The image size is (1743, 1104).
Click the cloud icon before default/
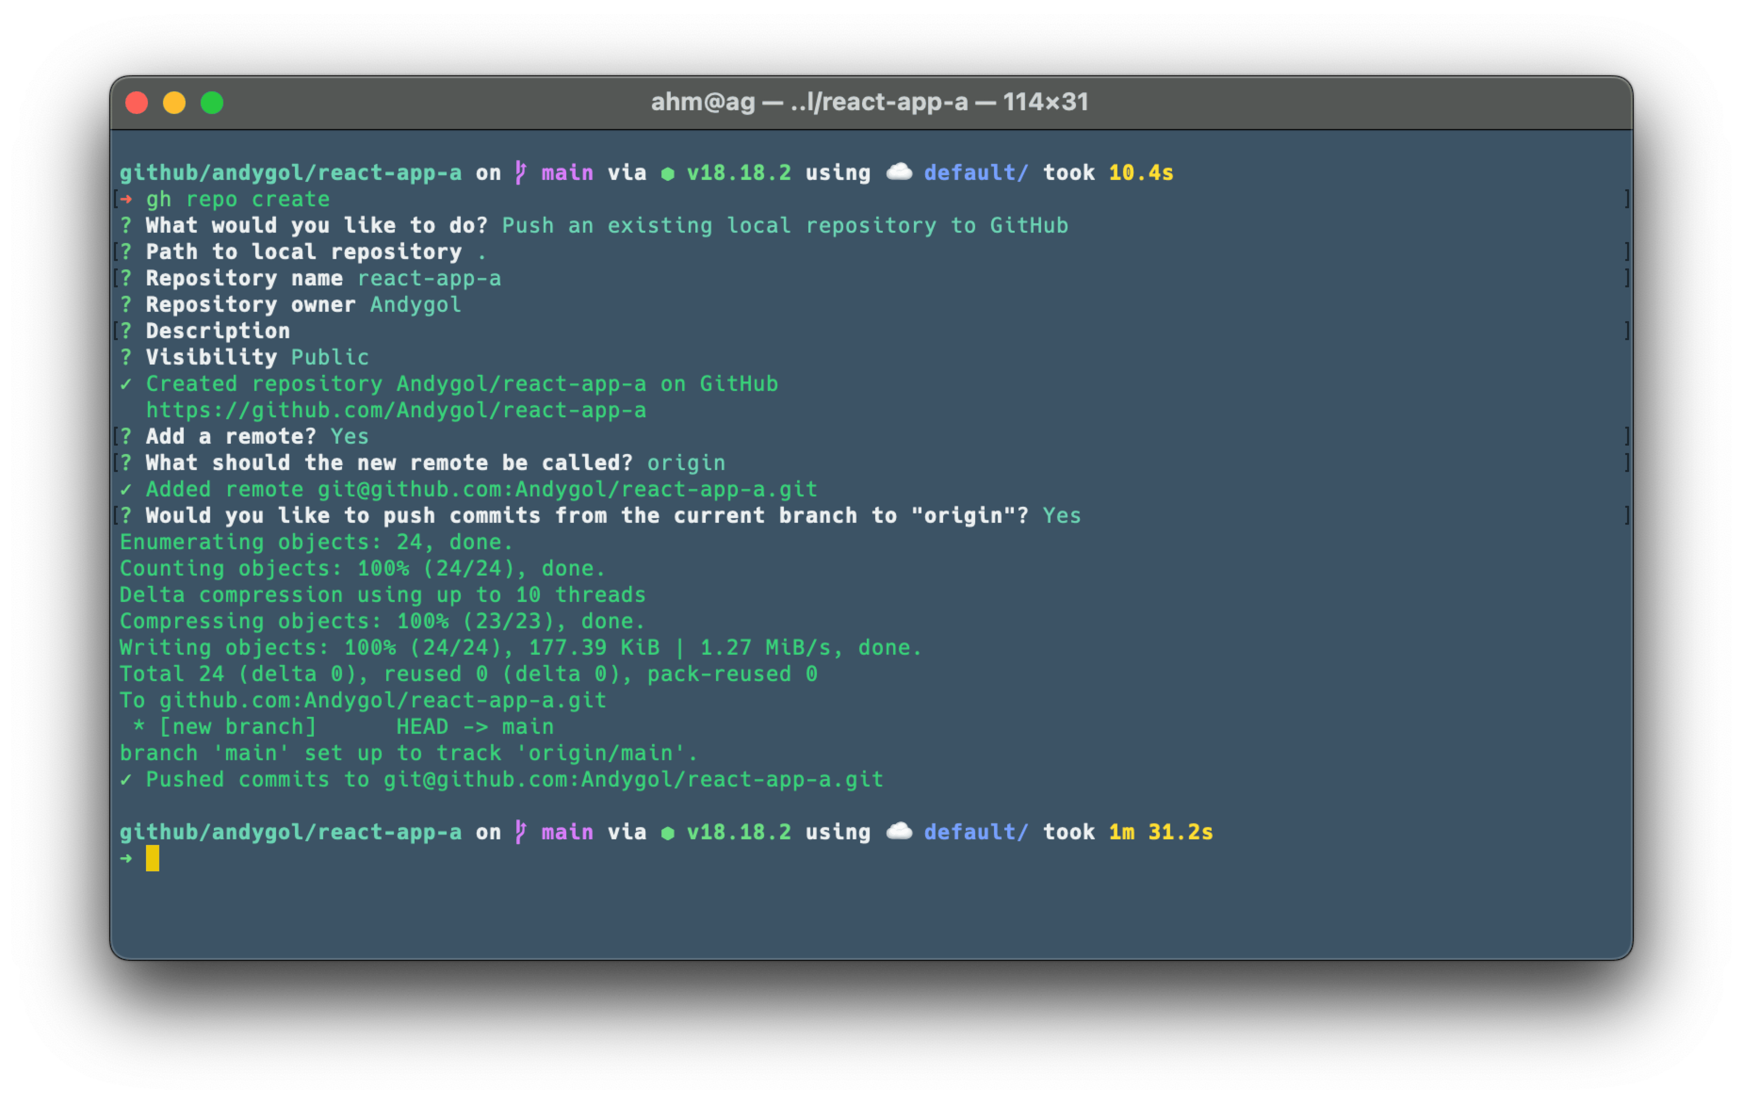click(899, 172)
